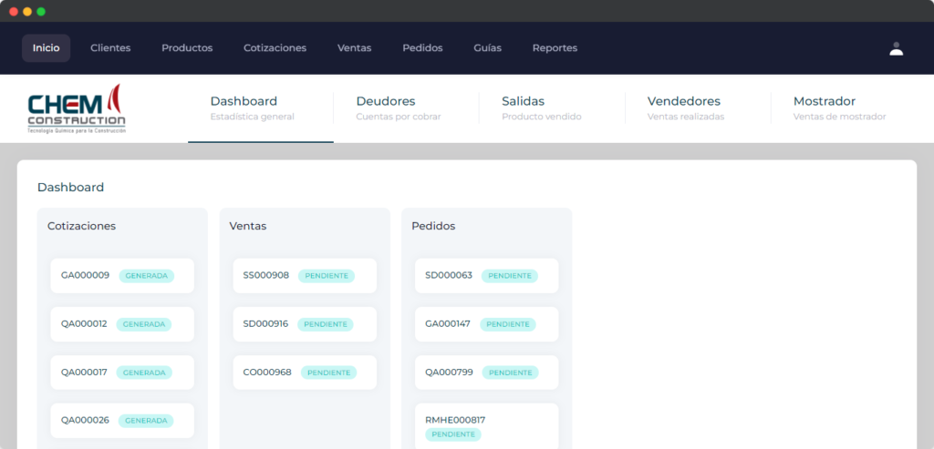Open quotation QA000026 card
The height and width of the screenshot is (449, 934).
pos(122,421)
